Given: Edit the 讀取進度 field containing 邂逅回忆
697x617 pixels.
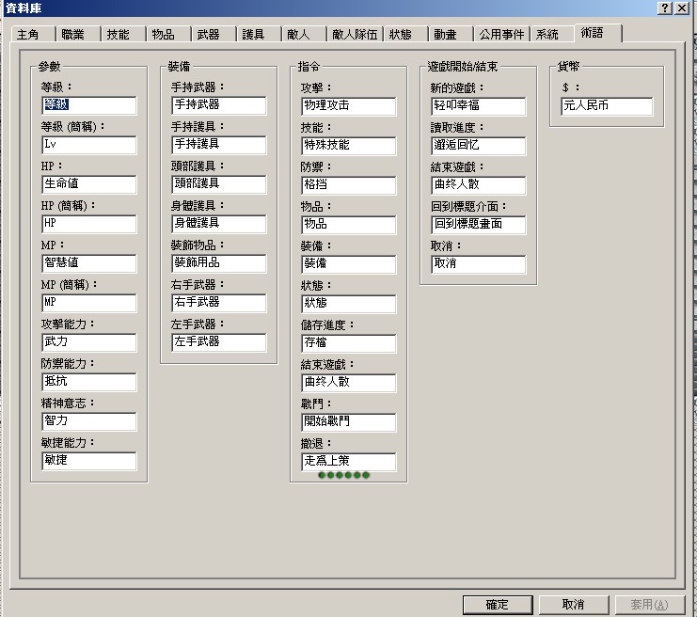Looking at the screenshot, I should tap(478, 146).
